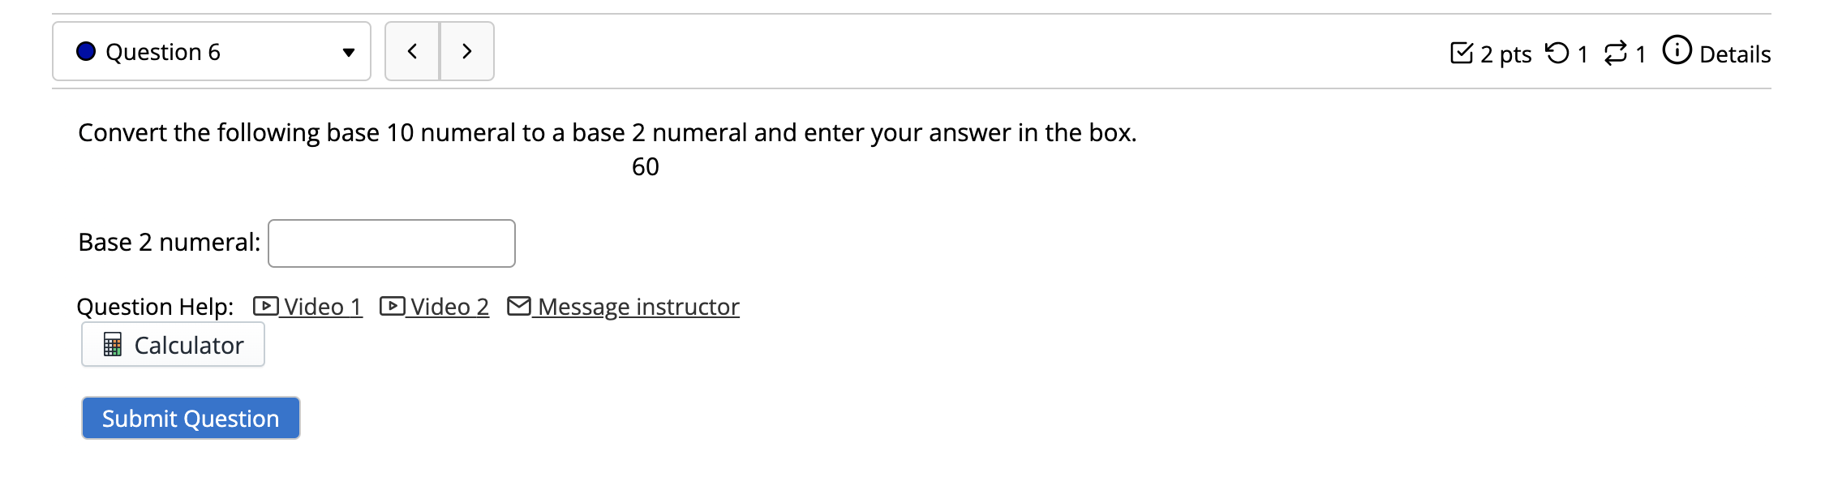Open the Video 1 play icon
This screenshot has height=482, width=1825.
pyautogui.click(x=264, y=307)
